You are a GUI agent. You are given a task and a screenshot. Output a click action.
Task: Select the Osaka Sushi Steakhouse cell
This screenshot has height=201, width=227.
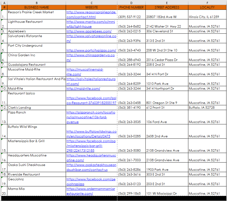point(37,167)
